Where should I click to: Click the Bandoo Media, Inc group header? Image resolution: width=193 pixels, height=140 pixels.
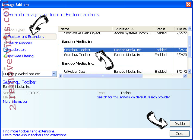point(77,42)
